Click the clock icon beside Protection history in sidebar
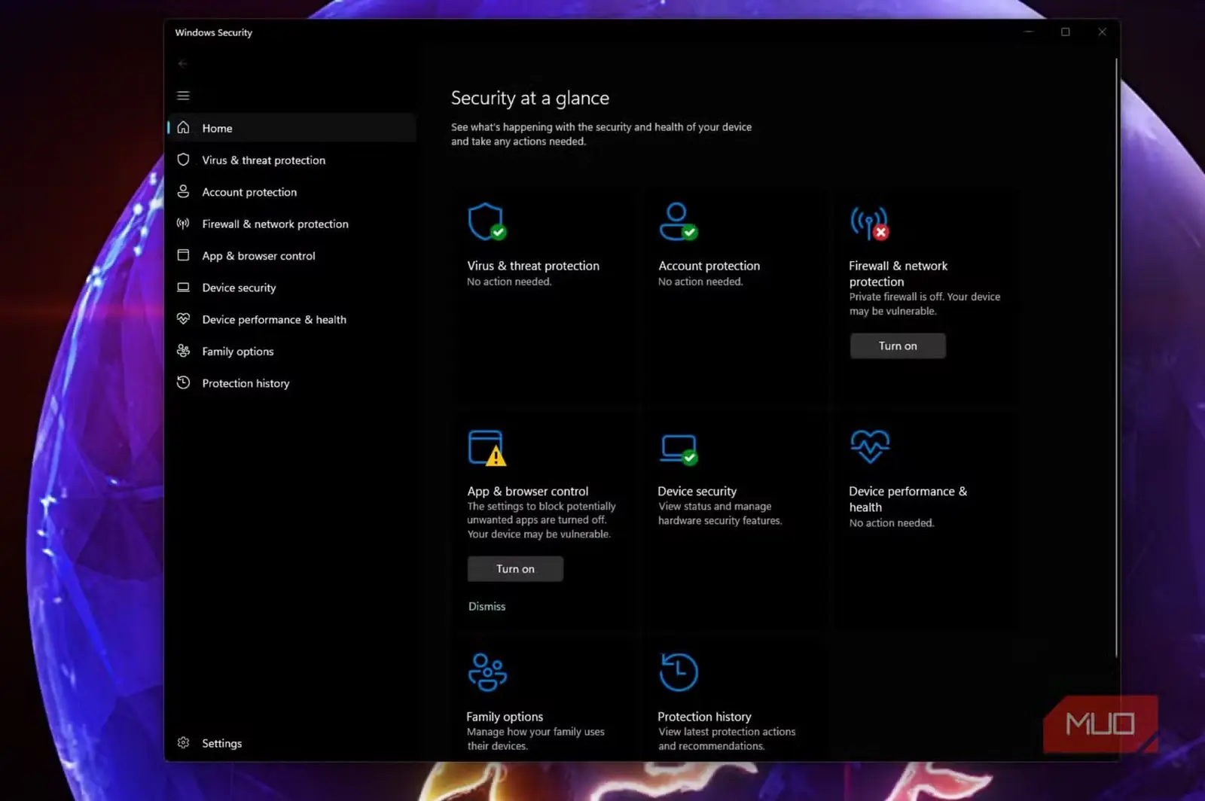1205x801 pixels. click(x=183, y=382)
